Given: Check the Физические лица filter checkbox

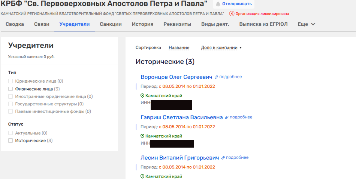Looking at the screenshot, I should click(10, 89).
